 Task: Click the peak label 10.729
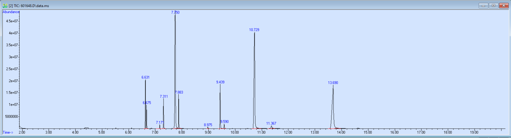254,30
